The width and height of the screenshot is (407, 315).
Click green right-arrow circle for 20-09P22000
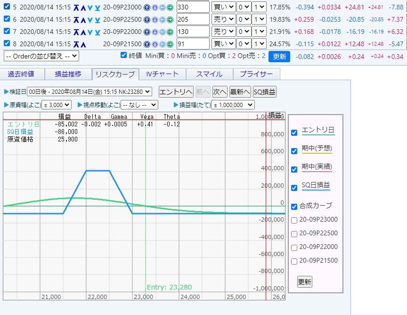coord(170,32)
